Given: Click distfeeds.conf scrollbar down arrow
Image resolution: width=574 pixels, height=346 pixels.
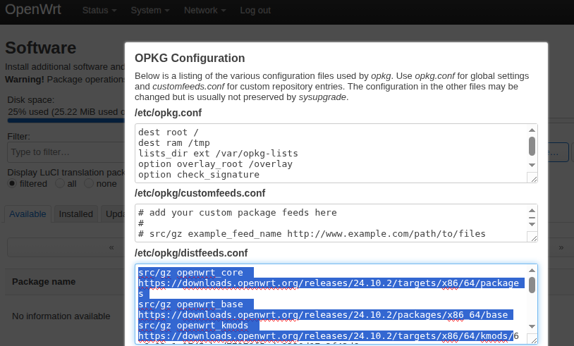Looking at the screenshot, I should tap(532, 326).
